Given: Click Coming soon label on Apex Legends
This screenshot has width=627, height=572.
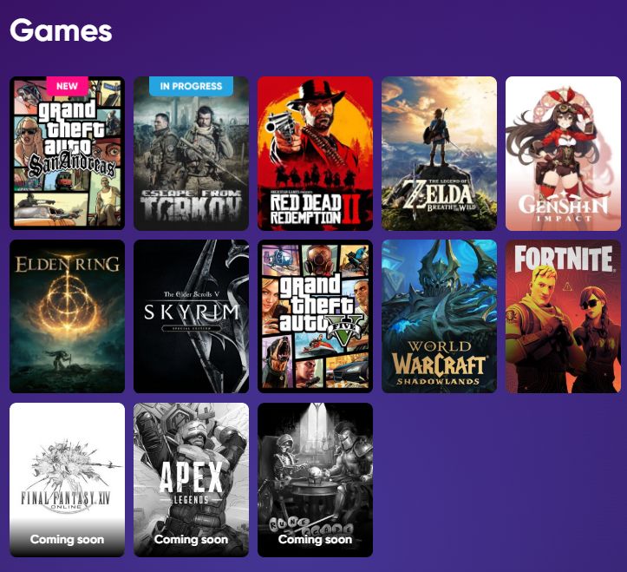Looking at the screenshot, I should [191, 539].
